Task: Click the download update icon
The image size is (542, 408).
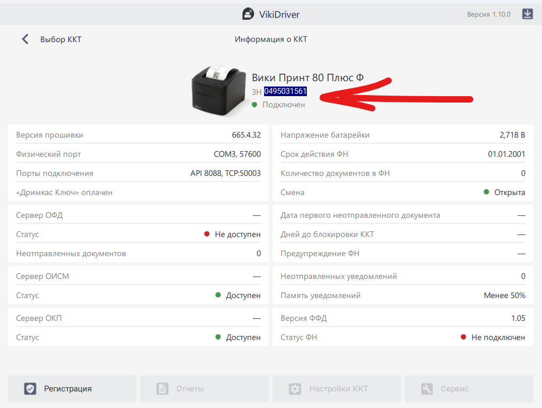Action: point(527,14)
